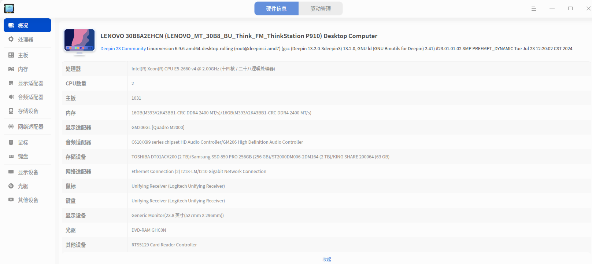Select the 主板 motherboard icon in sidebar
Screen dimensions: 592x264
(11, 55)
